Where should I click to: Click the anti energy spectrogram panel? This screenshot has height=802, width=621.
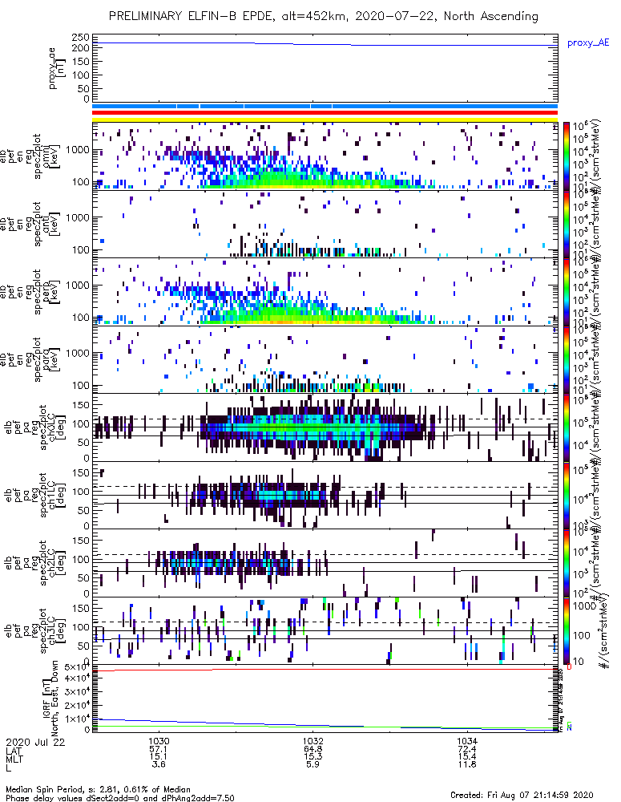pyautogui.click(x=325, y=224)
